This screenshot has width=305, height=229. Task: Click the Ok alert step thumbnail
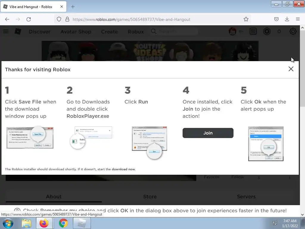[x=266, y=144]
